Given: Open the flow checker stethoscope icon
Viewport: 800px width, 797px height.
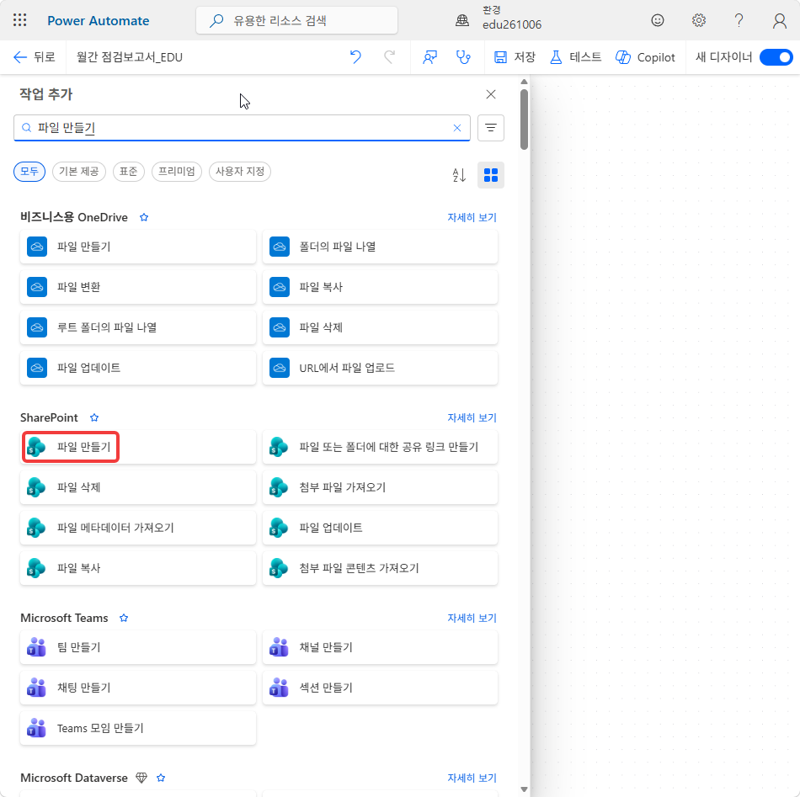Looking at the screenshot, I should (463, 57).
